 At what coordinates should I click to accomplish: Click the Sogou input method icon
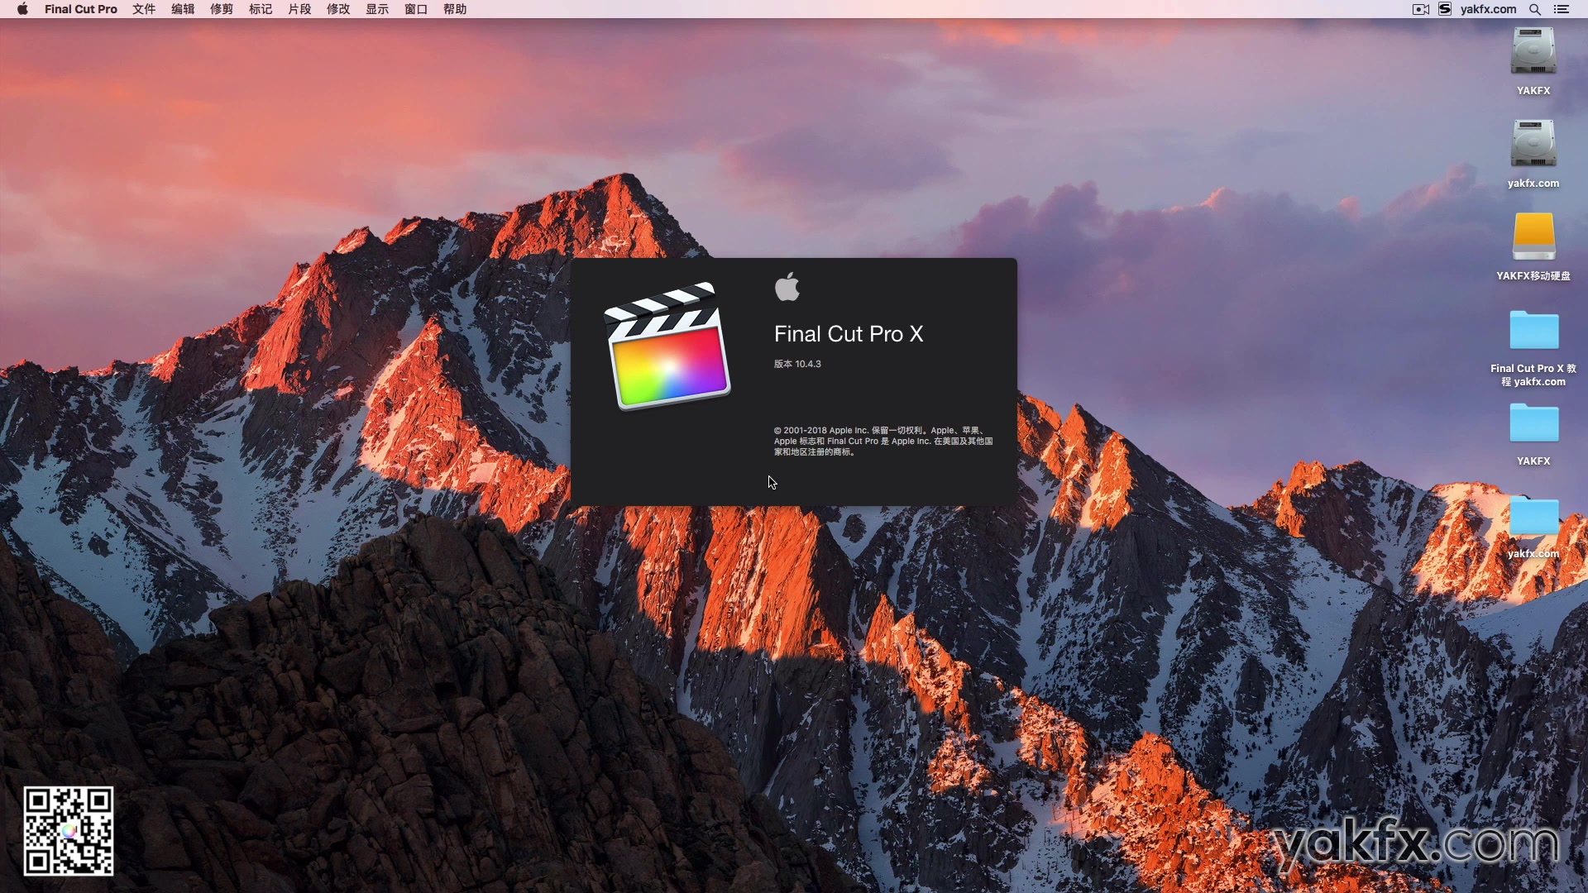tap(1445, 9)
